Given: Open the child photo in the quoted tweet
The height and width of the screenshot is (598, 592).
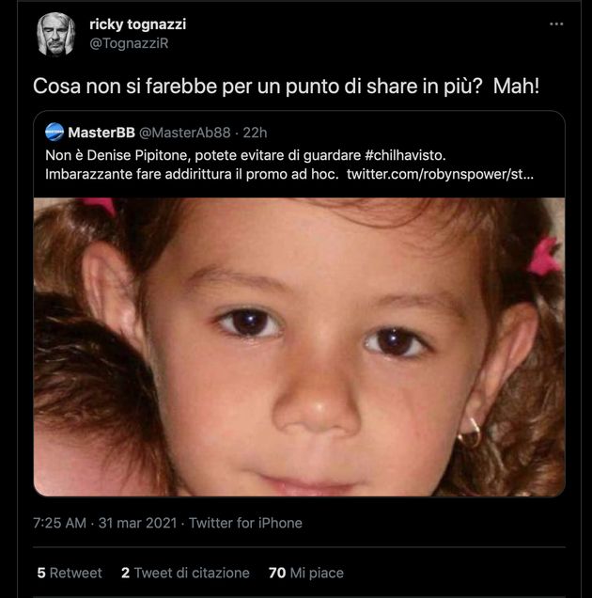Looking at the screenshot, I should [x=299, y=346].
